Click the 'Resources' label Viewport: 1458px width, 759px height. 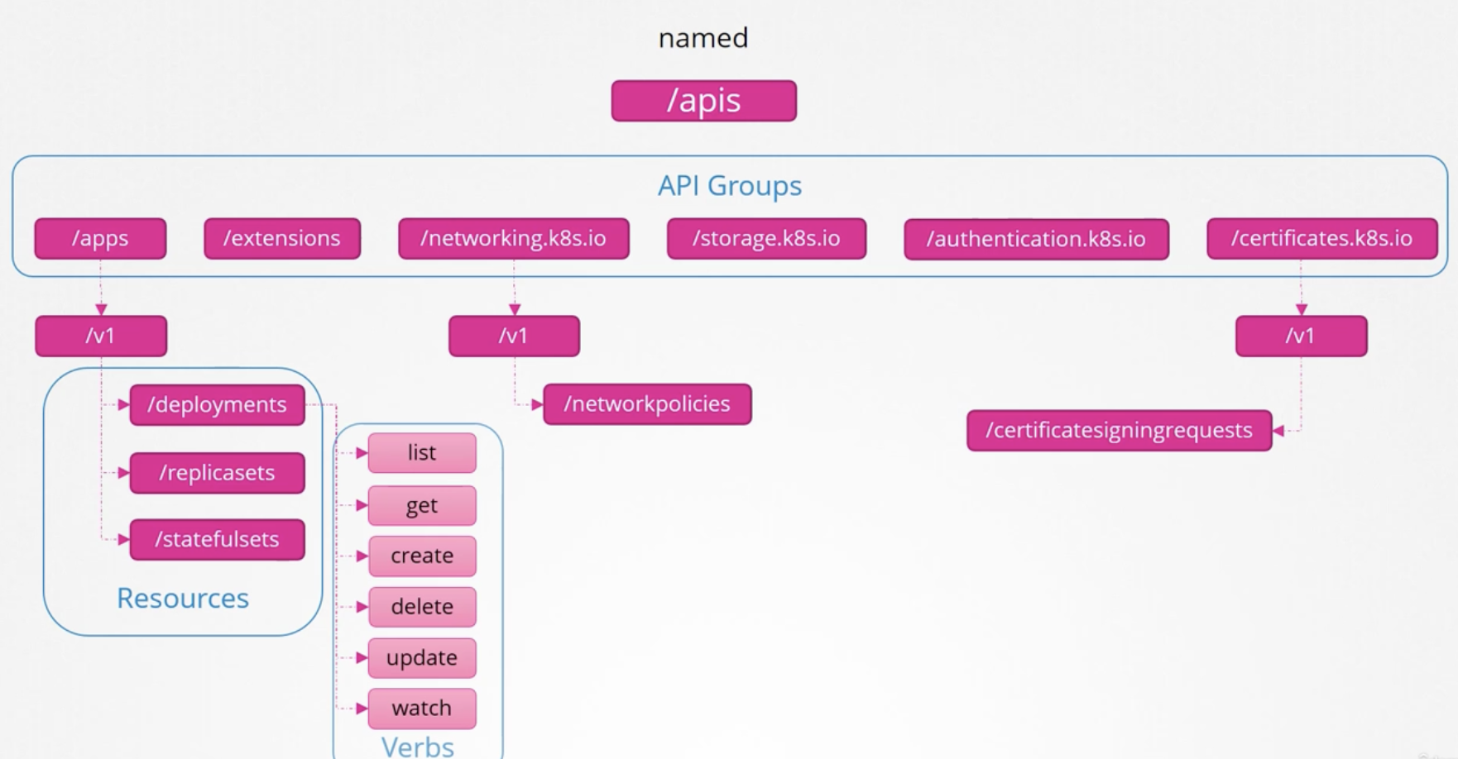pyautogui.click(x=183, y=598)
